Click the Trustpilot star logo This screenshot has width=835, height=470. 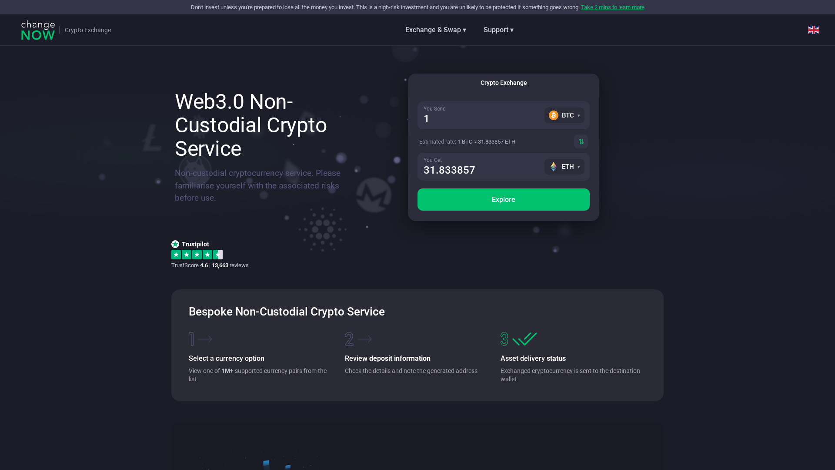(175, 244)
